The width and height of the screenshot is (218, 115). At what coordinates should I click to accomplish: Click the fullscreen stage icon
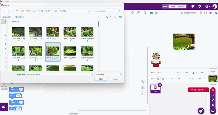(x=216, y=13)
